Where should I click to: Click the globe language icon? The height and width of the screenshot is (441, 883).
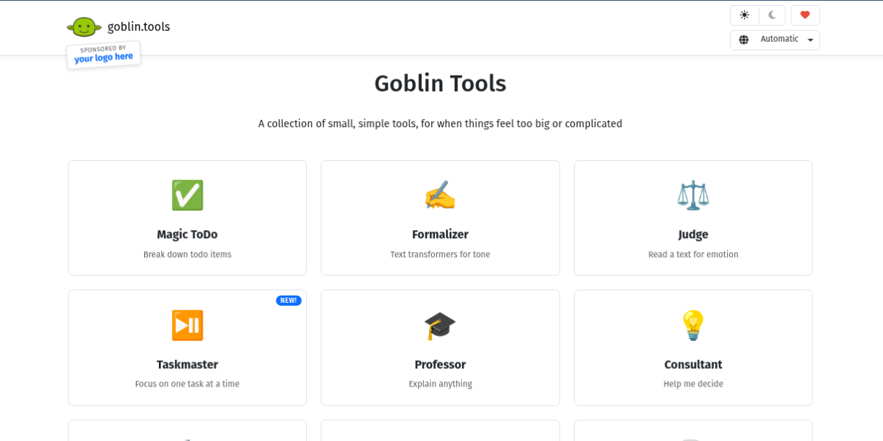tap(744, 40)
